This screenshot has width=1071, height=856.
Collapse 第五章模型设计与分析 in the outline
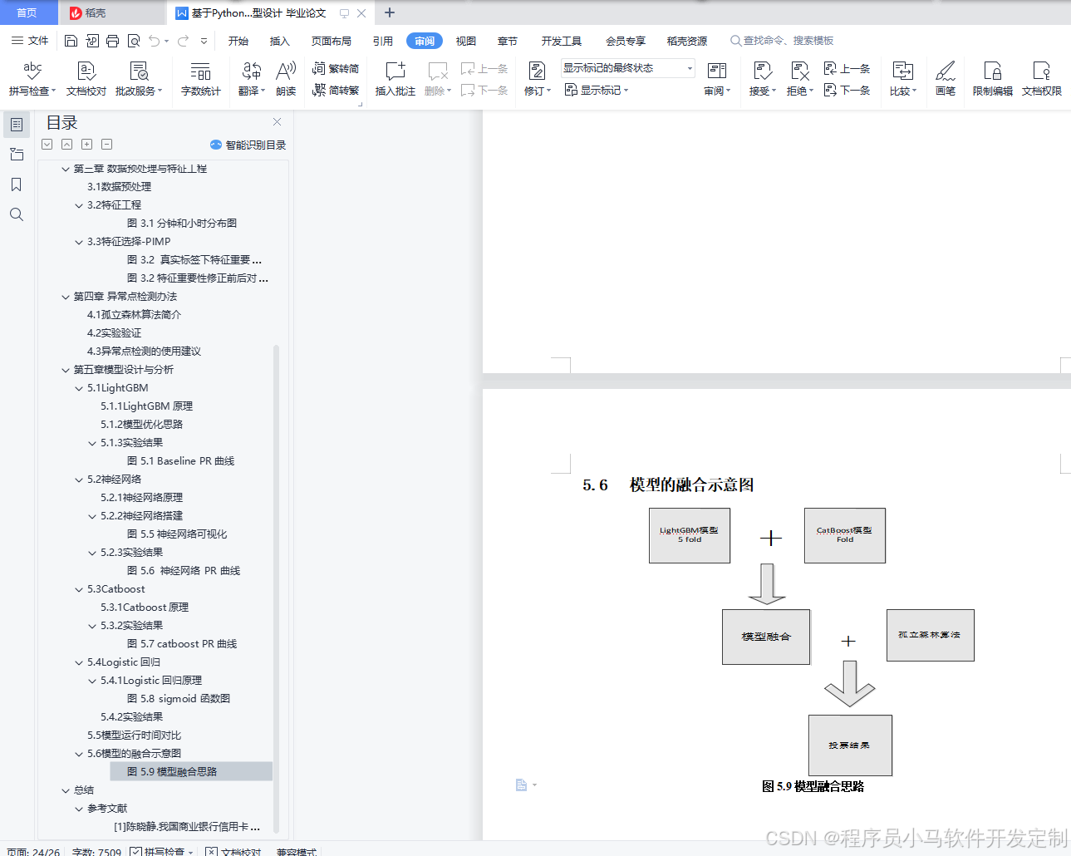(x=65, y=369)
